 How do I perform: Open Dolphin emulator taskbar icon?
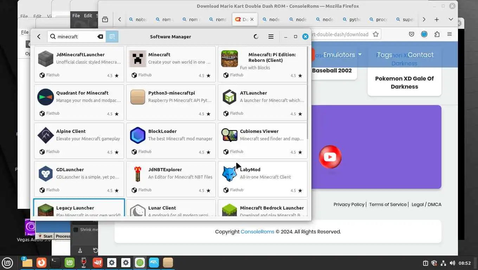(154, 263)
